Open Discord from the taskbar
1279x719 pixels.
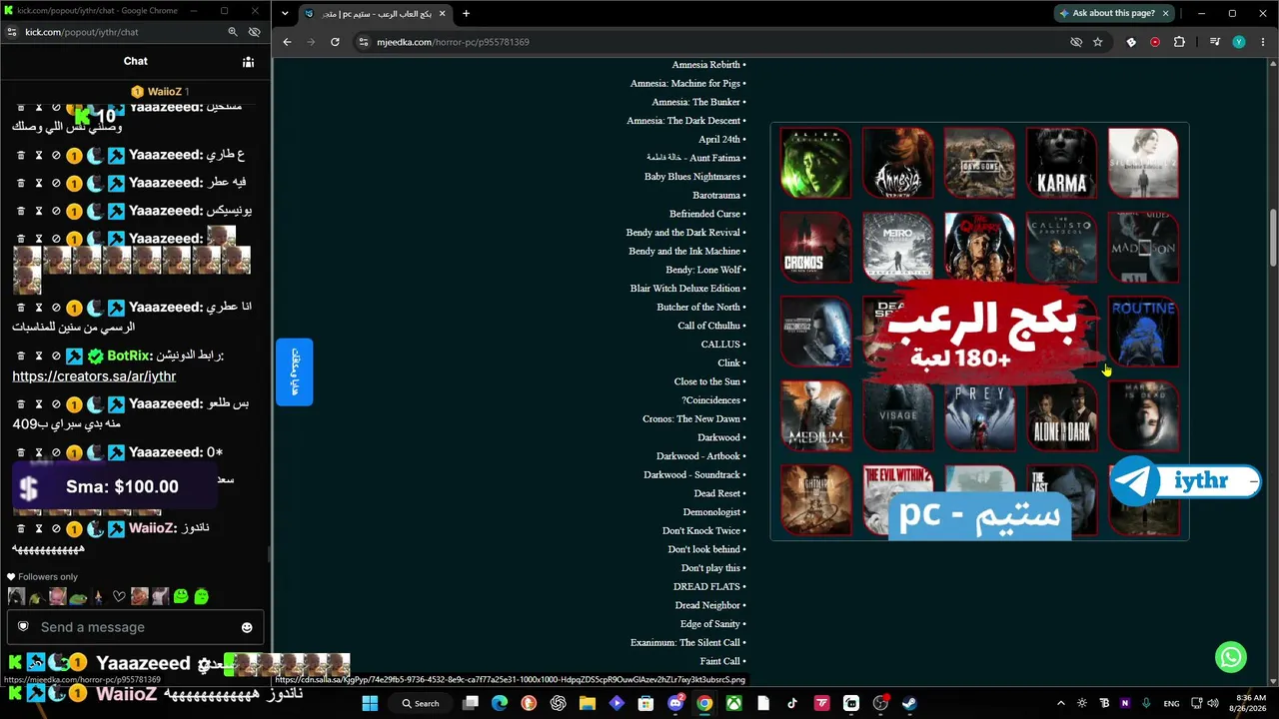click(x=675, y=703)
